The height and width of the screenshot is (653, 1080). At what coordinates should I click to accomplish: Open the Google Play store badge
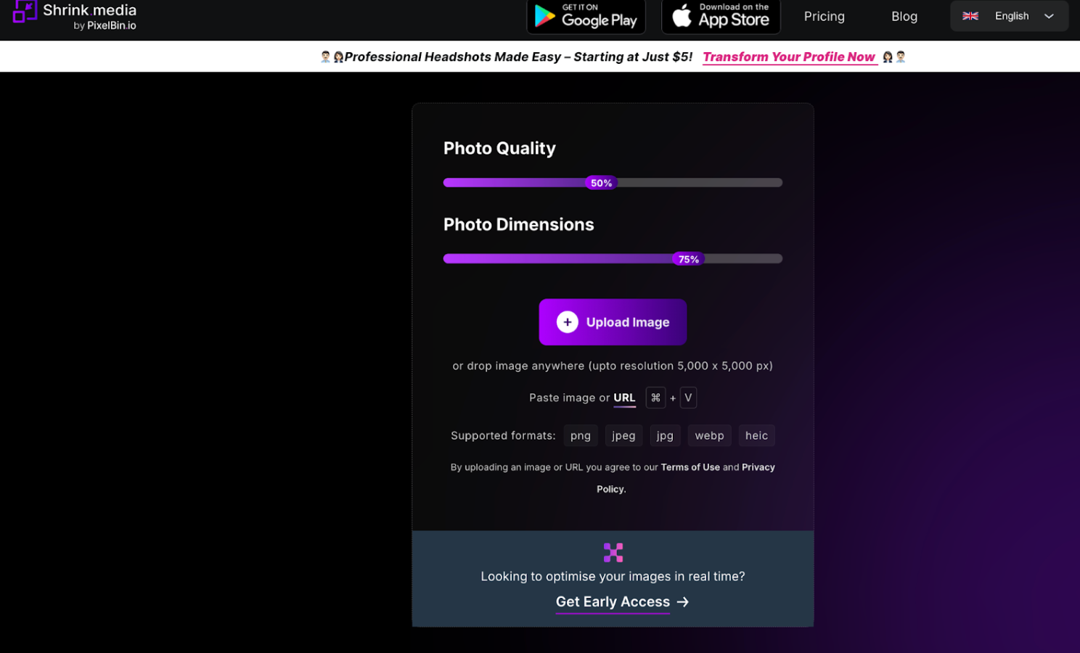pos(586,16)
